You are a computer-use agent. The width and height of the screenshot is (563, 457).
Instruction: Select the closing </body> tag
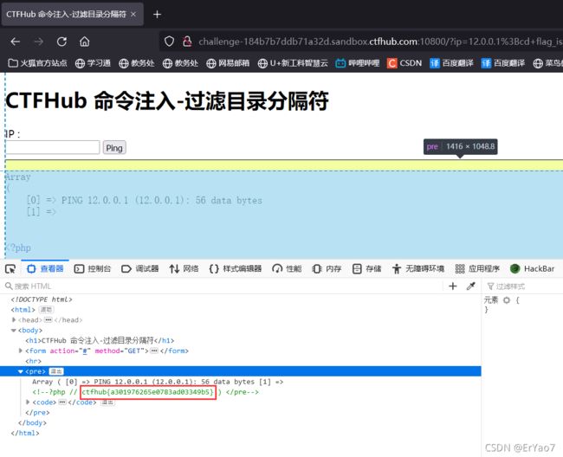click(32, 423)
